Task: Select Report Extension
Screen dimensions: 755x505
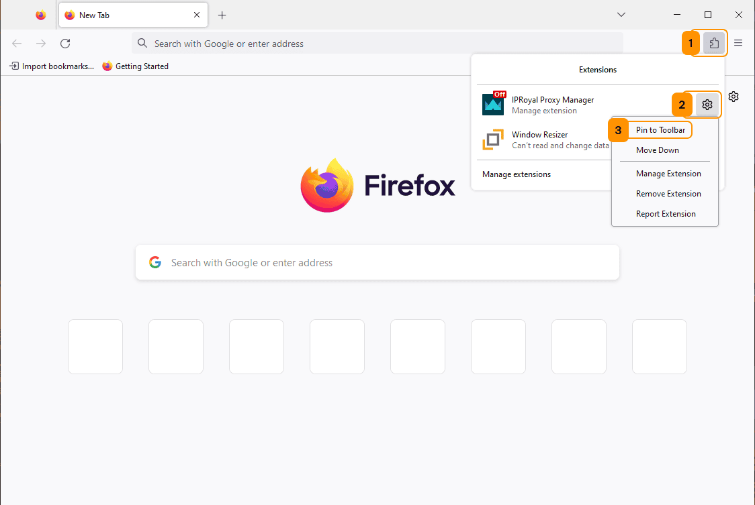Action: (x=666, y=214)
